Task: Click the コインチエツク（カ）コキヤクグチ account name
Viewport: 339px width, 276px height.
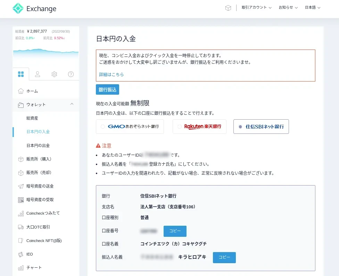Action: point(173,244)
